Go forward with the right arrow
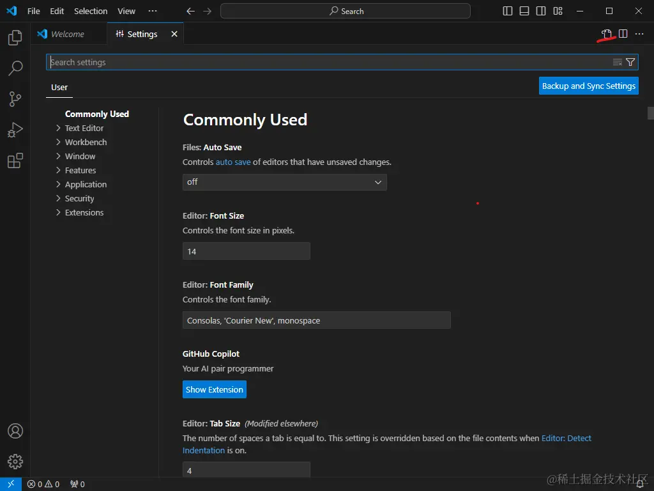The height and width of the screenshot is (491, 654). [x=208, y=12]
